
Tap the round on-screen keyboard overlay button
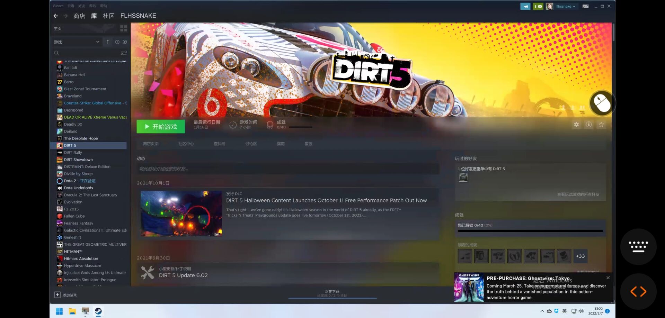coord(638,247)
